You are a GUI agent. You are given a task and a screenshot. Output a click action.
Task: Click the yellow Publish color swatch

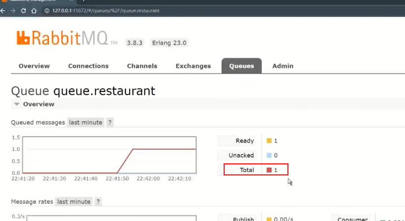click(269, 219)
